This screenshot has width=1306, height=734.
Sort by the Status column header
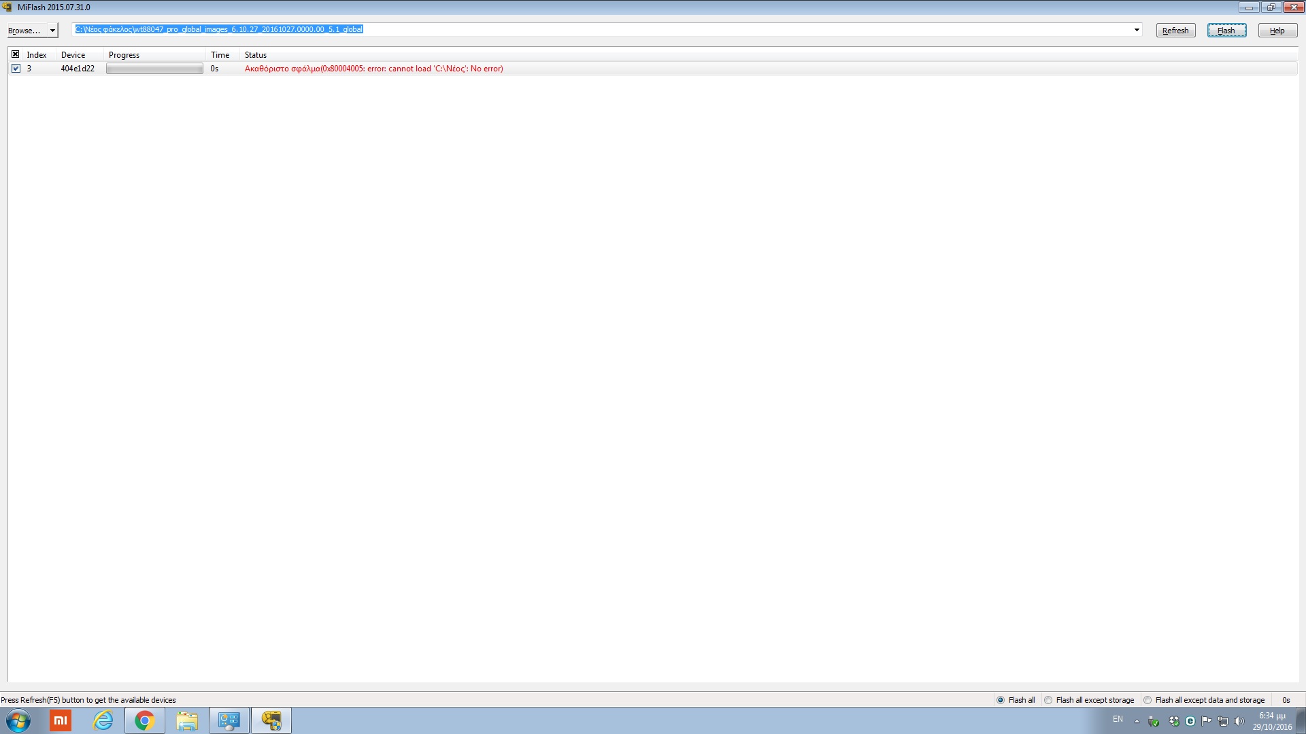[x=256, y=55]
